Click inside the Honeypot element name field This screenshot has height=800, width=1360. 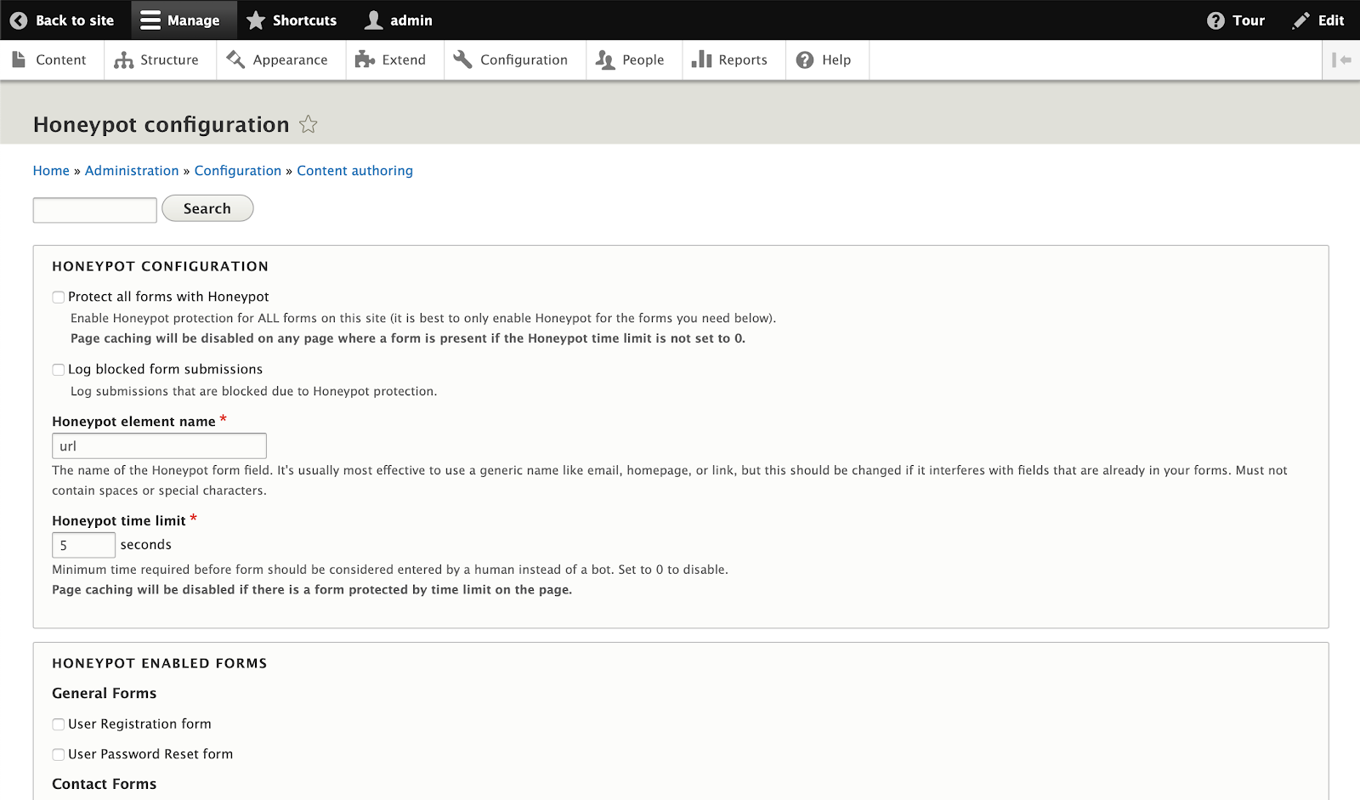coord(158,445)
